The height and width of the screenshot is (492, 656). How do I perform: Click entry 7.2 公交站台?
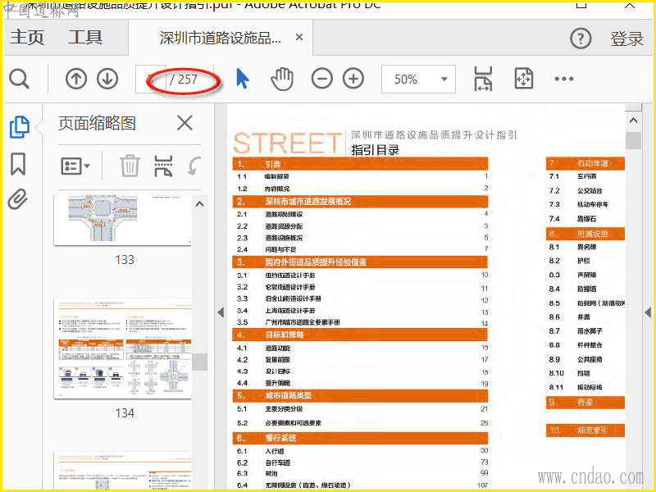[x=576, y=191]
